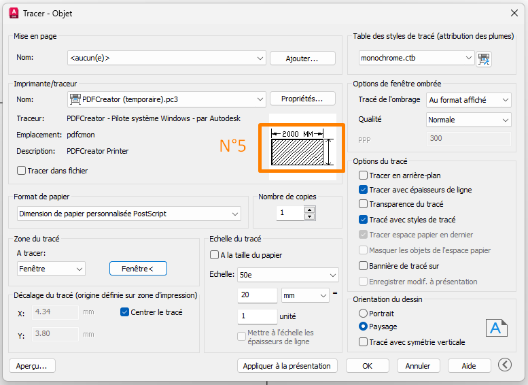Select Paysage orientation
Image resolution: width=528 pixels, height=385 pixels.
click(x=363, y=327)
